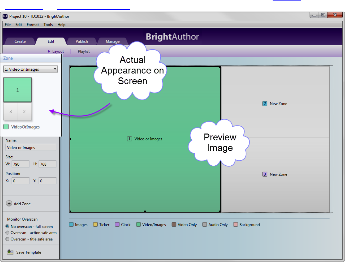
Task: Click the BrightAuthor app icon in title bar
Action: 5,16
